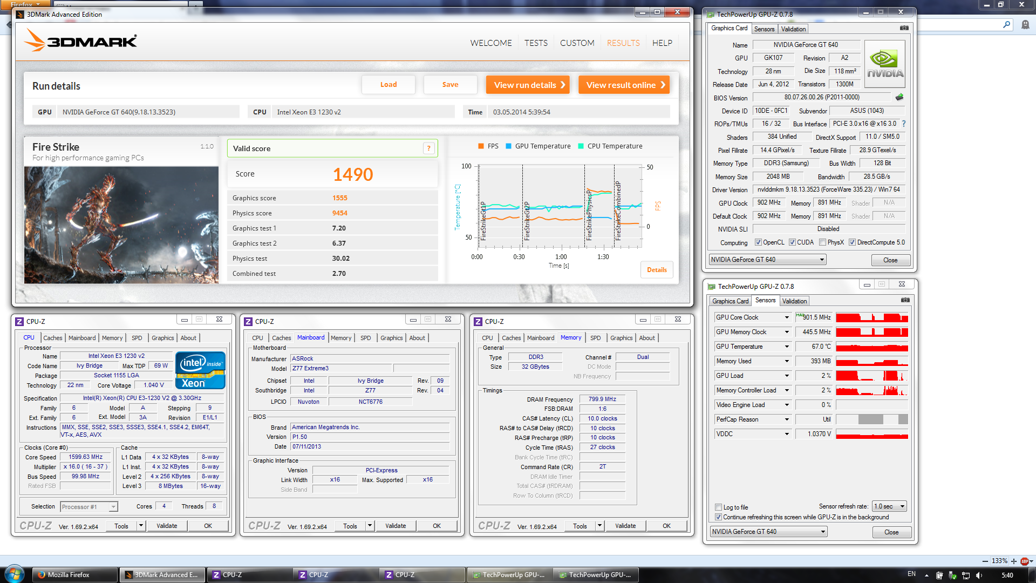Image resolution: width=1036 pixels, height=583 pixels.
Task: Click volume icon in system tray
Action: pos(979,575)
